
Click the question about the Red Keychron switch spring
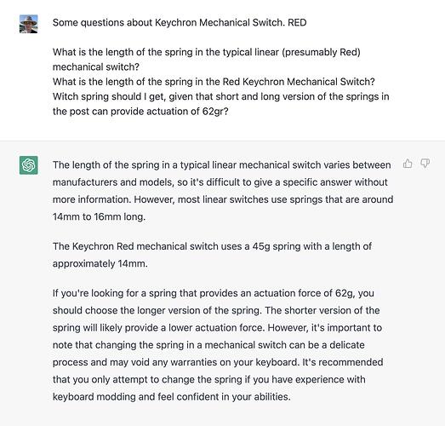pyautogui.click(x=214, y=82)
